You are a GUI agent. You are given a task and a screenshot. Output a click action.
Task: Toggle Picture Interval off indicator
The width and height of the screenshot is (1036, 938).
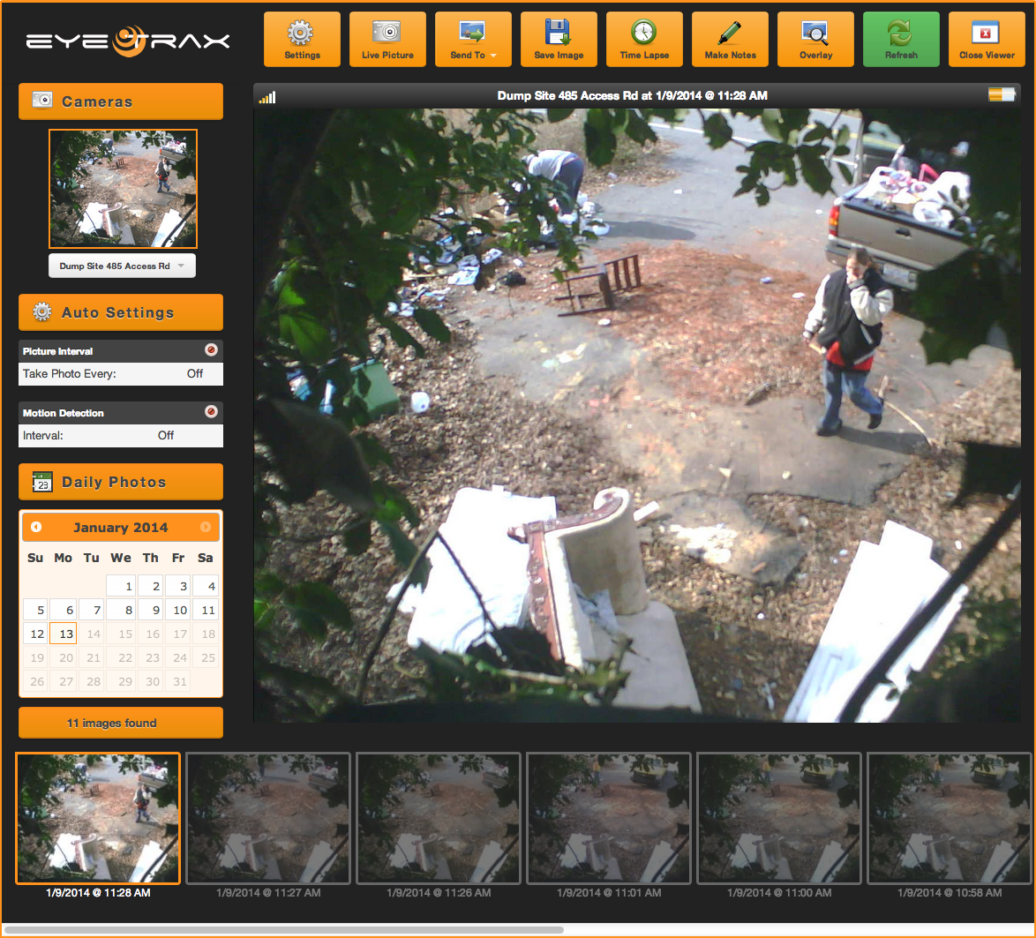pyautogui.click(x=211, y=349)
